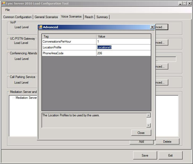Close the Advanced dialog with its X
The width and height of the screenshot is (193, 164).
click(x=152, y=27)
